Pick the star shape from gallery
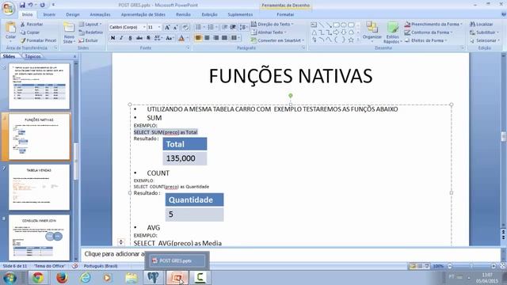Viewport: 507px width, 285px height. 351,40
